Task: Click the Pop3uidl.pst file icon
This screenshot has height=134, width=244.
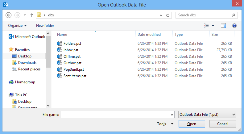Action: click(x=60, y=69)
